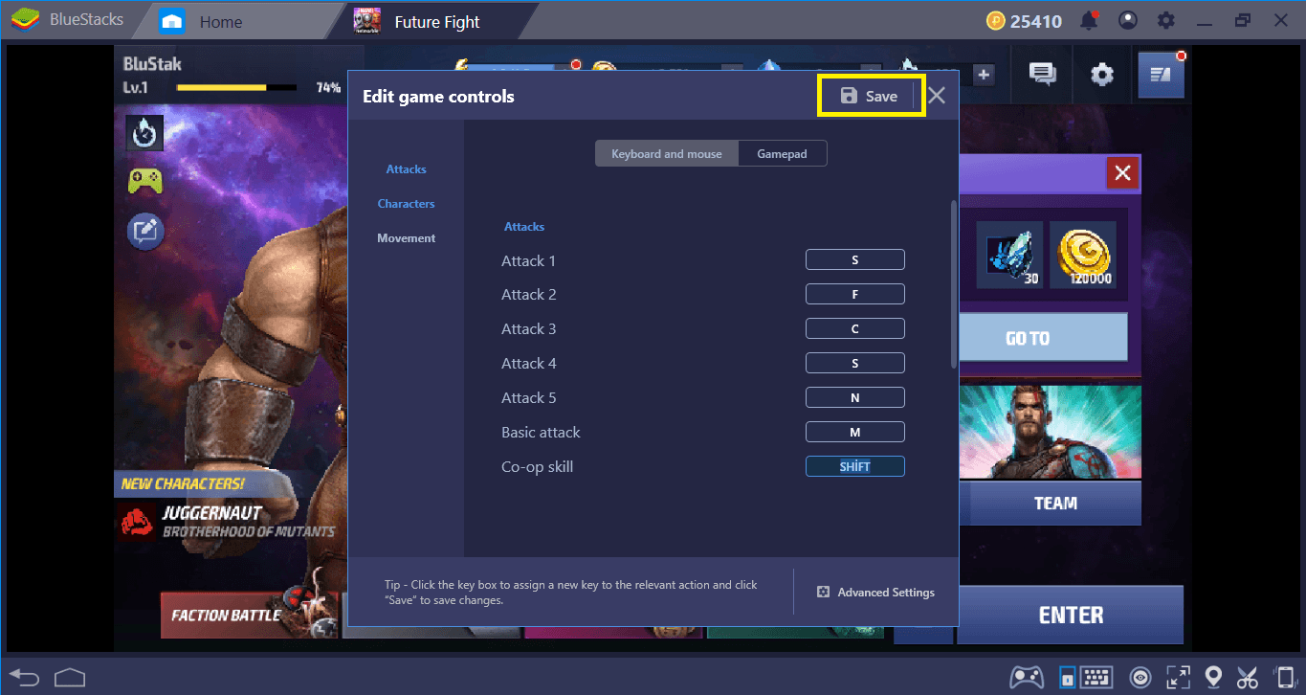Close the Edit game controls dialog
This screenshot has width=1306, height=695.
click(937, 96)
